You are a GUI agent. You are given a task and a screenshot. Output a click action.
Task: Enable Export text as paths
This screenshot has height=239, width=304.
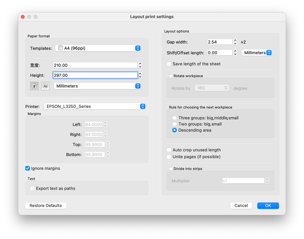[x=32, y=188]
